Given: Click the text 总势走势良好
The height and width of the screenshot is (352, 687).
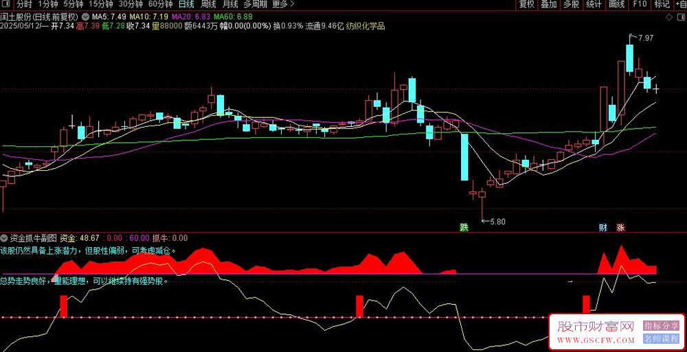Looking at the screenshot, I should click(x=24, y=281).
